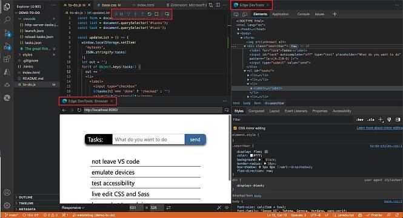Open the Azure view in the activity bar
This screenshot has width=403, height=218.
pyautogui.click(x=7, y=72)
